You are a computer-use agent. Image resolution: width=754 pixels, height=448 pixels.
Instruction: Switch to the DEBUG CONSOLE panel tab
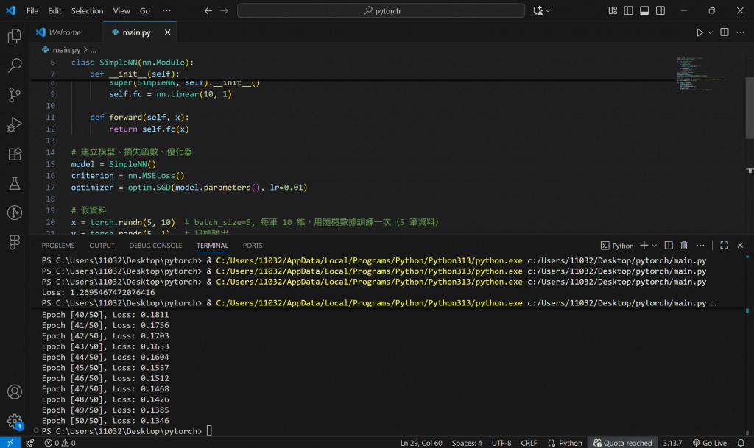coord(155,246)
